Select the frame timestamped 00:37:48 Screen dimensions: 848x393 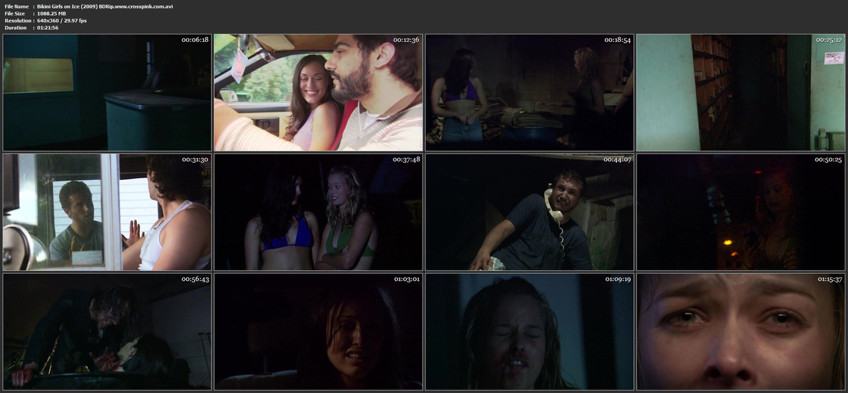(318, 212)
